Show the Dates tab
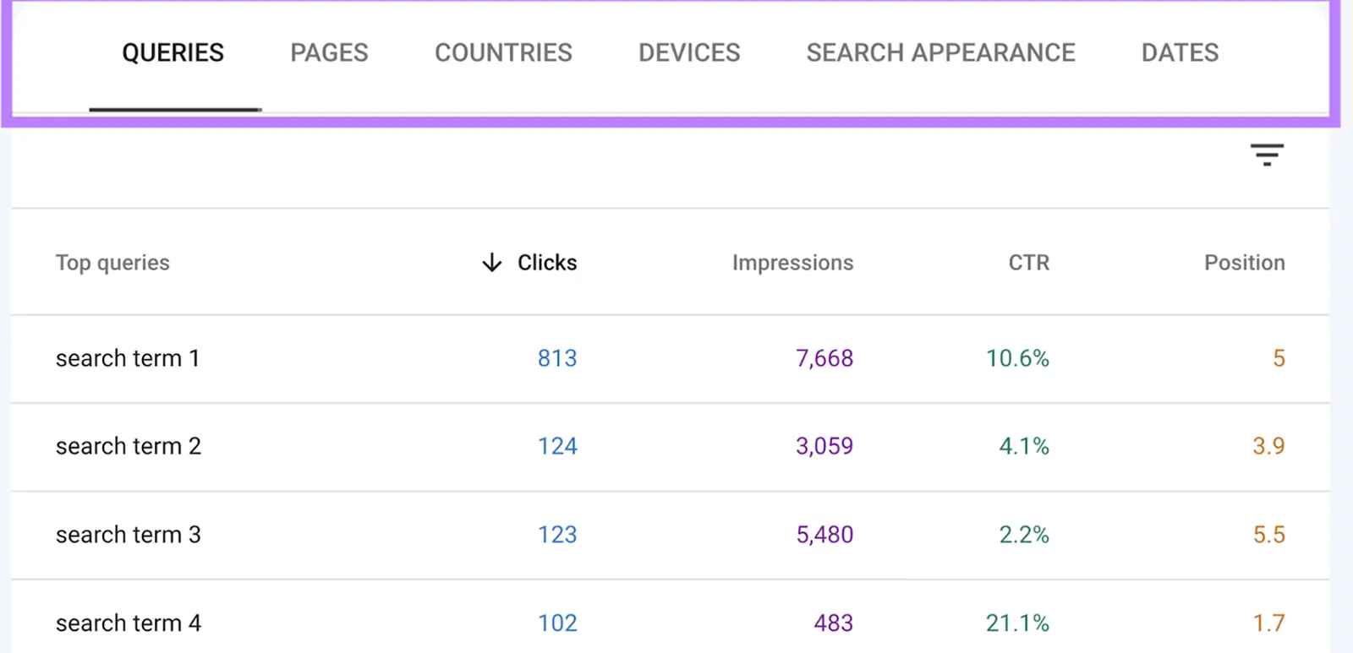Viewport: 1353px width, 653px height. (x=1180, y=53)
